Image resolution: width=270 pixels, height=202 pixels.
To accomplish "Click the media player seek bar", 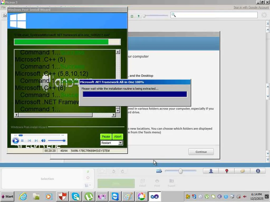I will coord(39,135).
